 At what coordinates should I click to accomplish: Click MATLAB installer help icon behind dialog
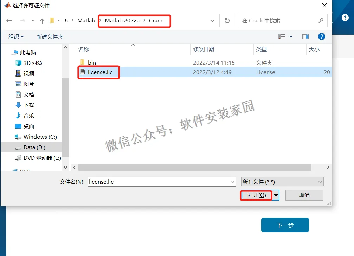[345, 17]
